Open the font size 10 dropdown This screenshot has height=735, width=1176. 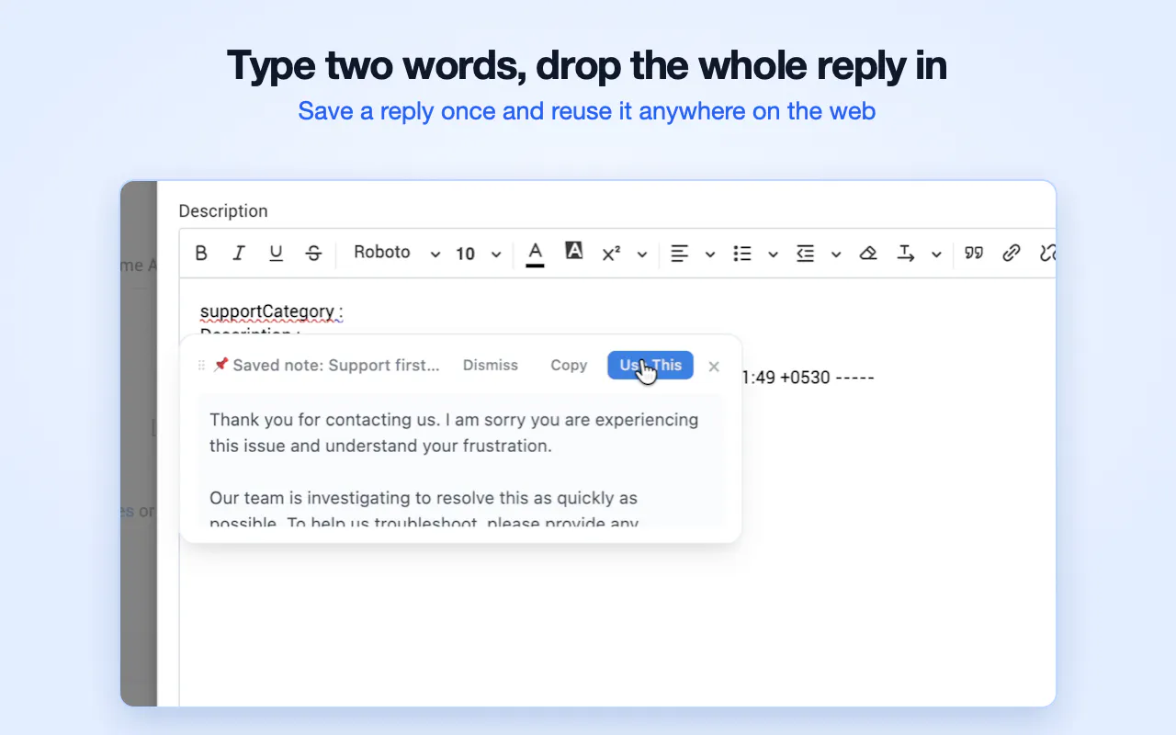click(x=479, y=254)
